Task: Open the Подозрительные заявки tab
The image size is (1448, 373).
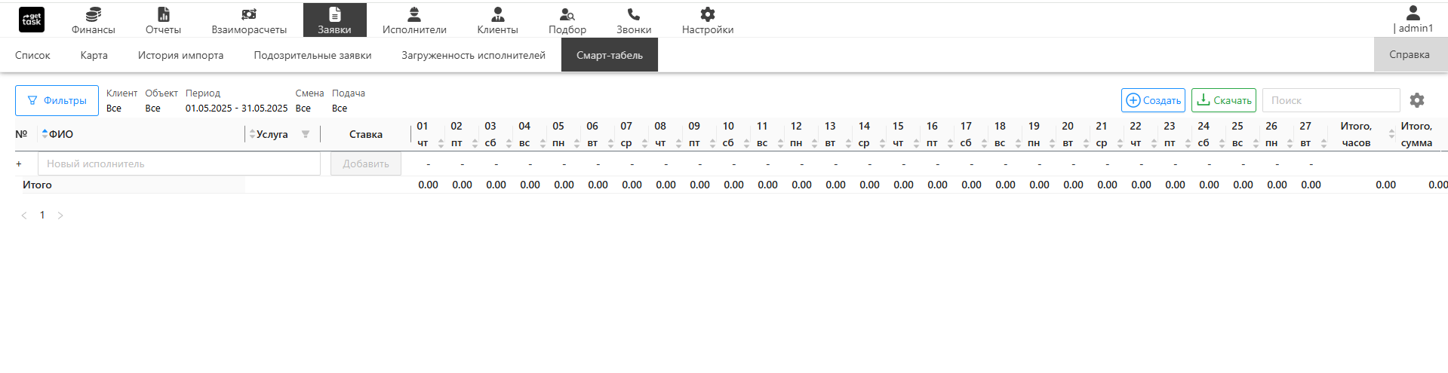Action: tap(312, 55)
